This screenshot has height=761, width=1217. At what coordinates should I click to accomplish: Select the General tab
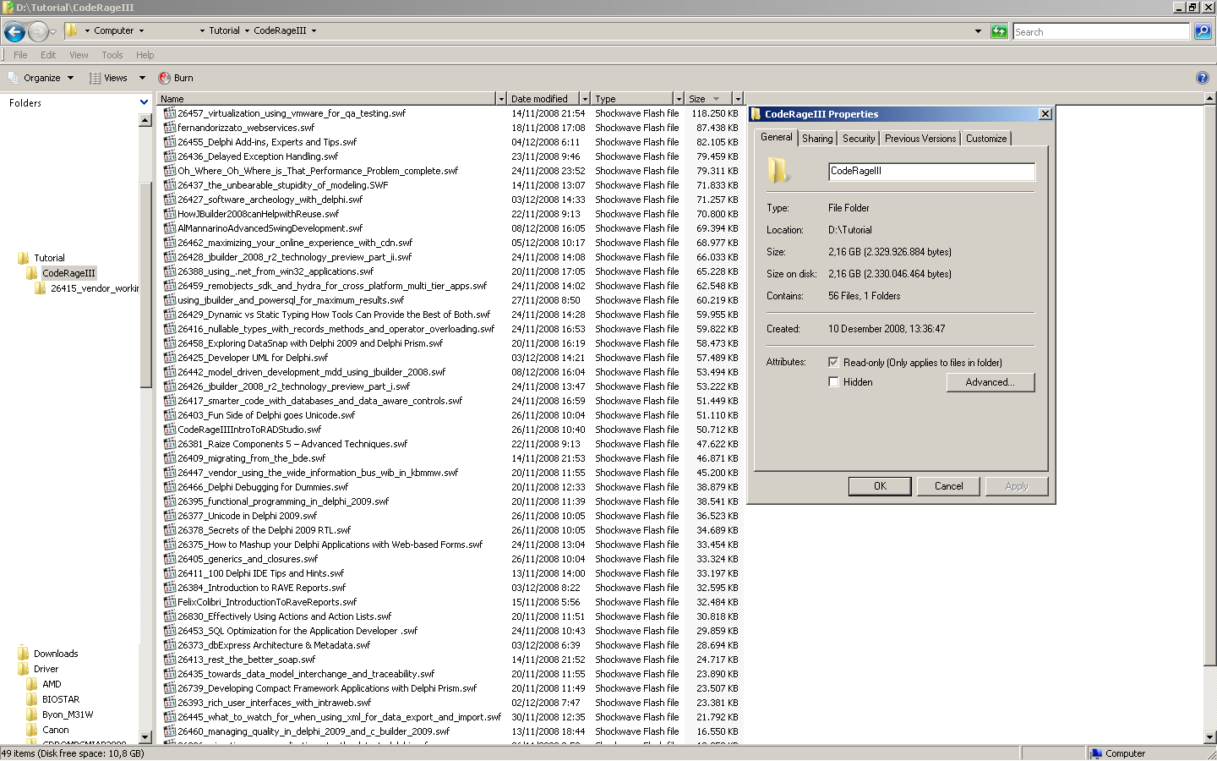tap(777, 137)
